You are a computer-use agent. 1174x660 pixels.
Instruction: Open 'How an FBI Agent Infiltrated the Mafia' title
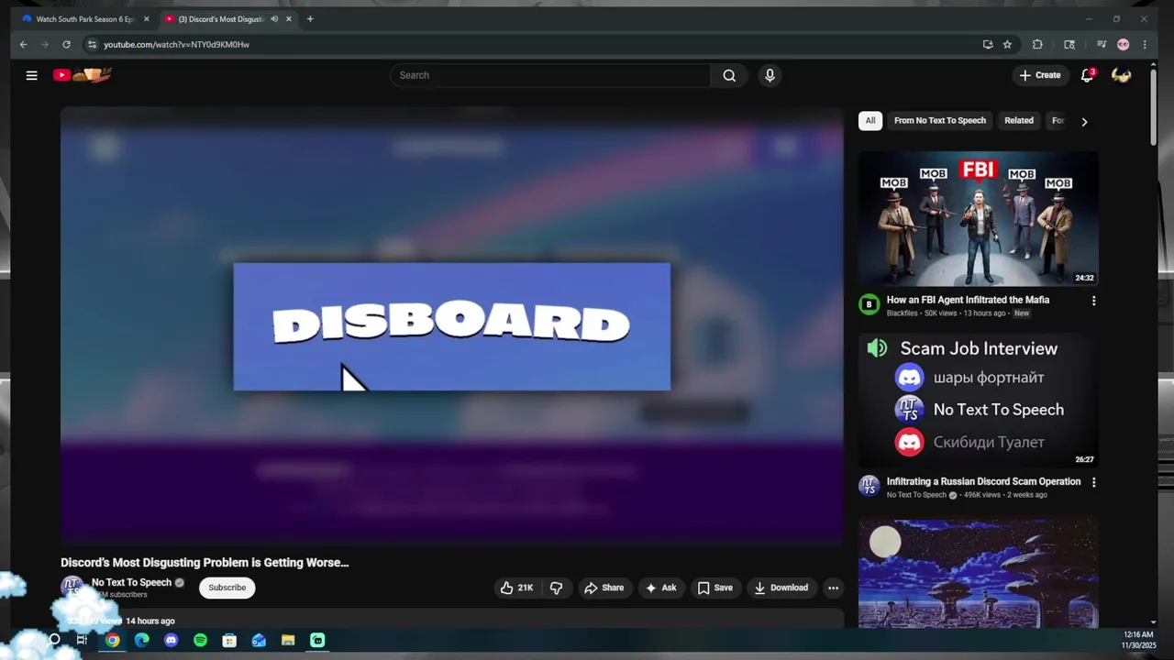[x=968, y=300]
